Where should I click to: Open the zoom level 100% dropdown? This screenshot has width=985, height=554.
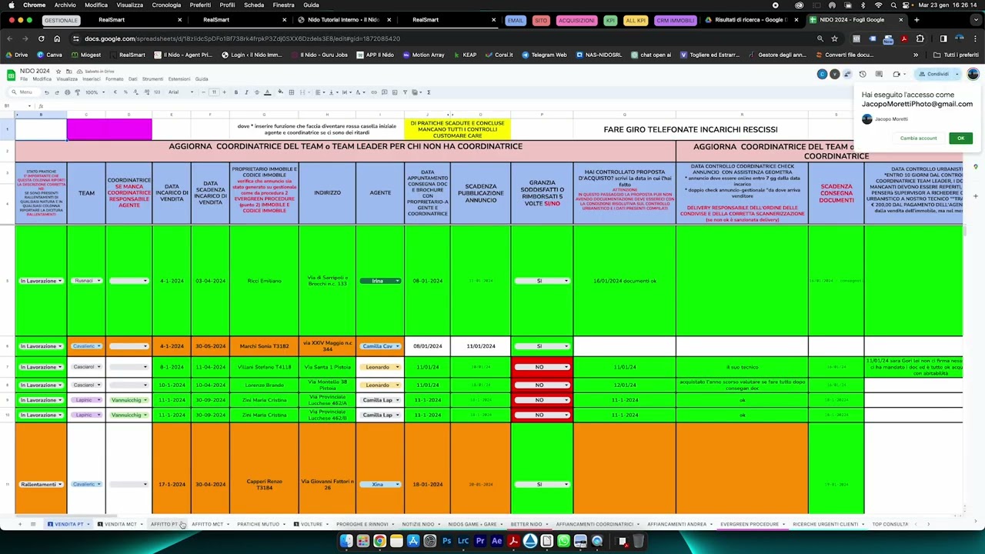(x=93, y=92)
